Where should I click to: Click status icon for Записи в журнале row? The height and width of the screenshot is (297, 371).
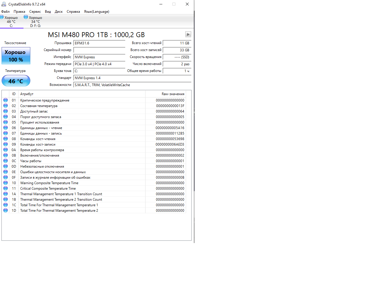[6, 177]
